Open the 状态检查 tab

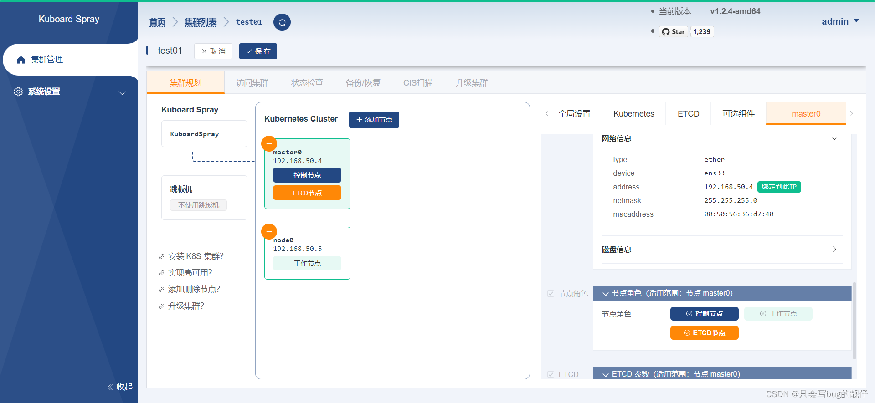point(307,83)
